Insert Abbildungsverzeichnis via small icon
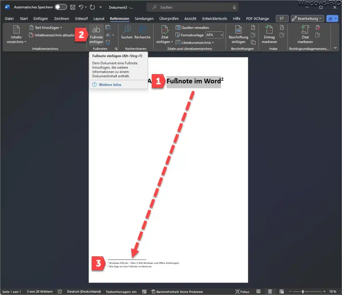 pos(253,27)
